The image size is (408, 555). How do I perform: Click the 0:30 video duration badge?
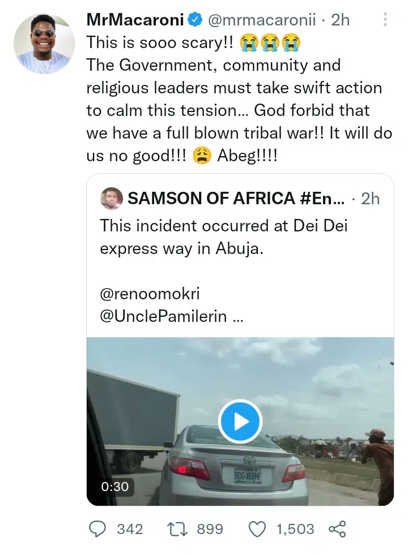click(114, 486)
